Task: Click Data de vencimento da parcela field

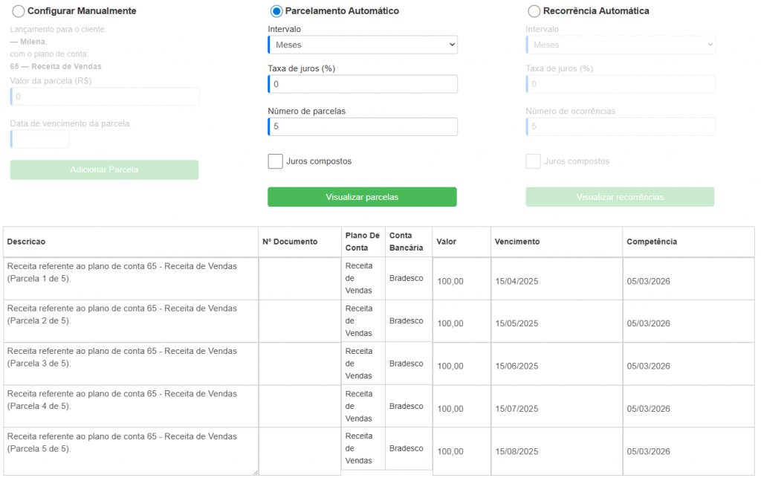Action: click(x=40, y=139)
